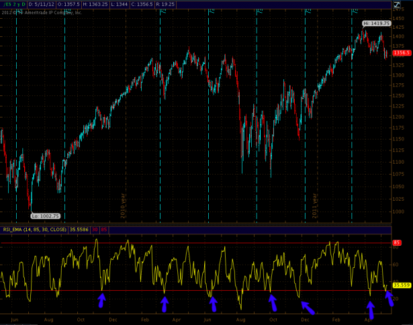Click the yellow 35.559 badge on RSI axis
The height and width of the screenshot is (325, 413).
coord(402,285)
